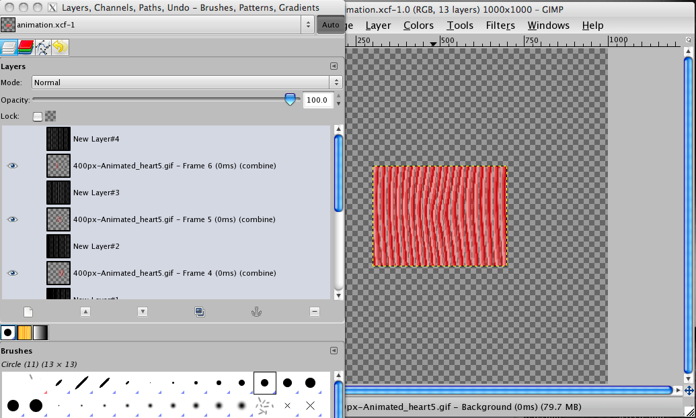
Task: Collapse the Brushes panel
Action: [x=334, y=350]
